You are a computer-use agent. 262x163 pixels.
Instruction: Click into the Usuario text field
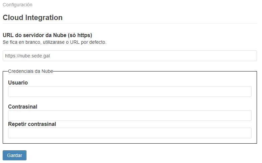click(x=130, y=92)
